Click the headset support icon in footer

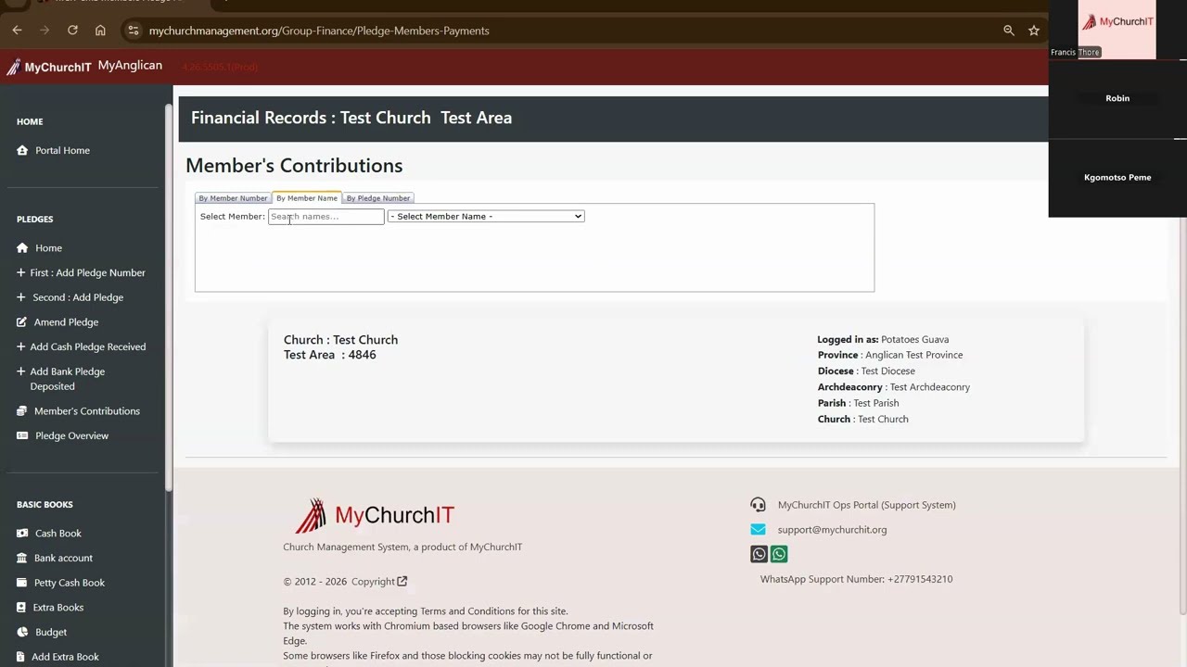coord(758,505)
